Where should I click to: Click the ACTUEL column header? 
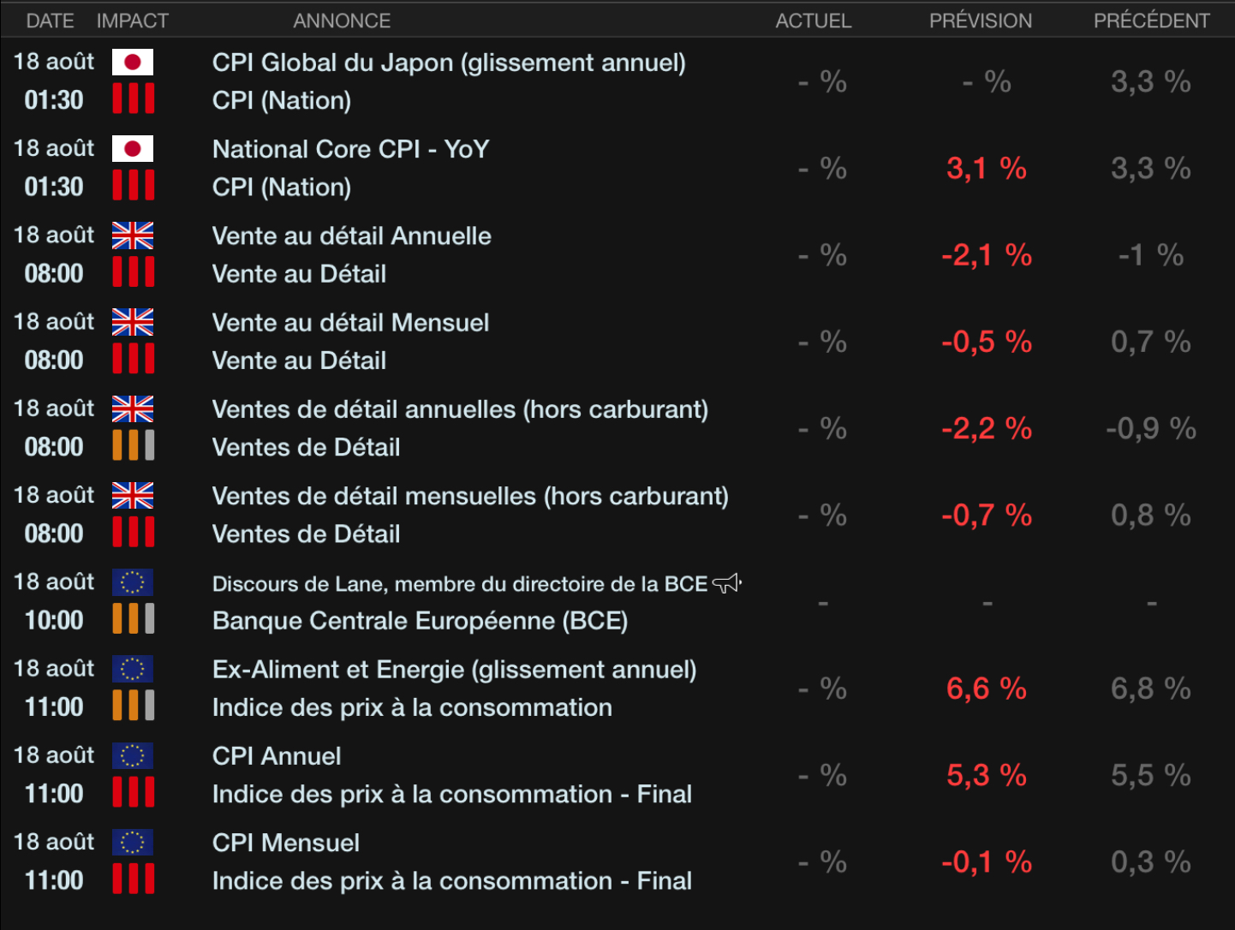[813, 21]
